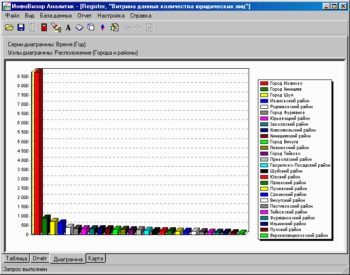Click legend entry Город Фурманов
Image resolution: width=350 pixels, height=275 pixels.
pyautogui.click(x=287, y=113)
